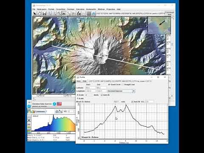Click the greyed icon right of fx
The height and width of the screenshot is (153, 204).
point(84,14)
